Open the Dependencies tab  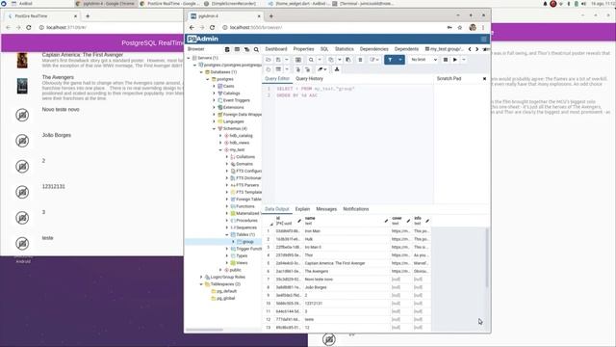tap(374, 49)
